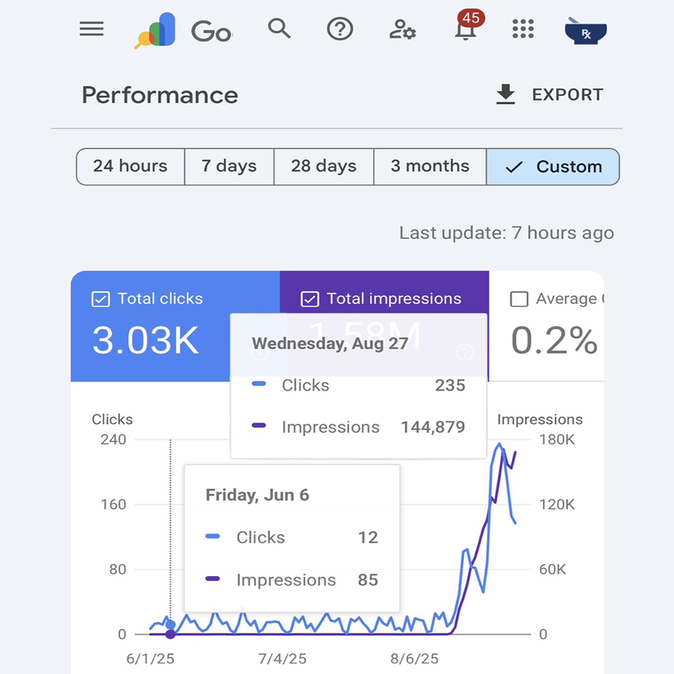Viewport: 674px width, 674px height.
Task: Choose the 3 months range
Action: coord(430,166)
